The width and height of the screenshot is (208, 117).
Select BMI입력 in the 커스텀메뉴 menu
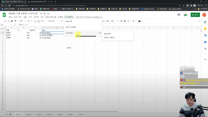point(83,21)
